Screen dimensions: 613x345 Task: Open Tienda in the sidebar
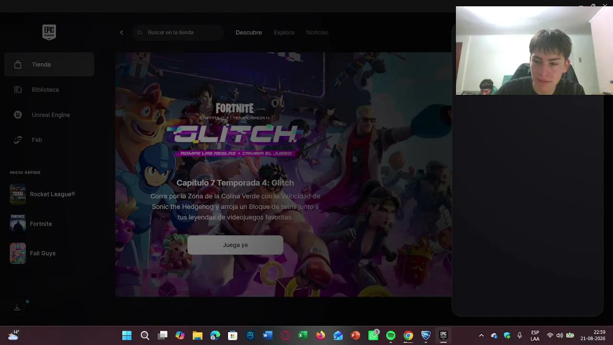coord(49,64)
